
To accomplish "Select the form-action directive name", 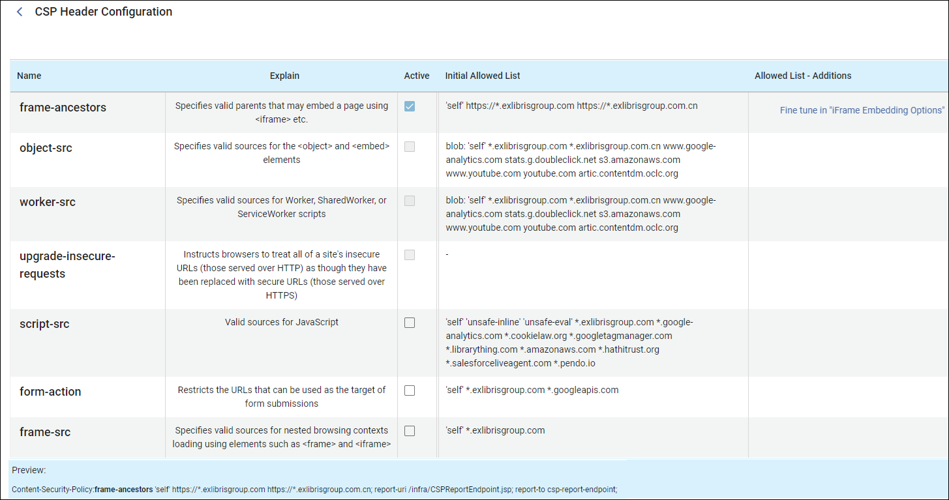I will (x=50, y=392).
